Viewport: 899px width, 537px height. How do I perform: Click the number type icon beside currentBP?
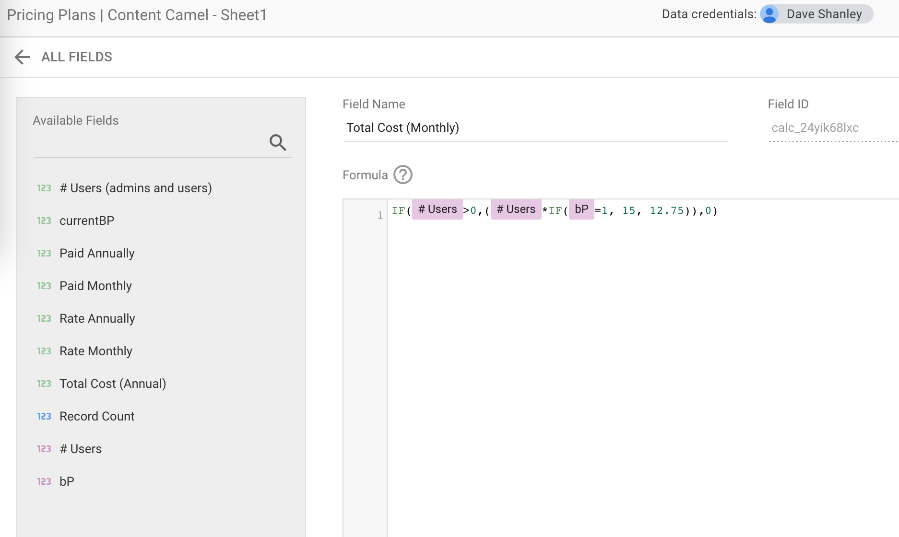coord(44,221)
